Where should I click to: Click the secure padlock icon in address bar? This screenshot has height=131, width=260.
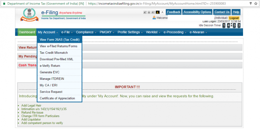4,3
